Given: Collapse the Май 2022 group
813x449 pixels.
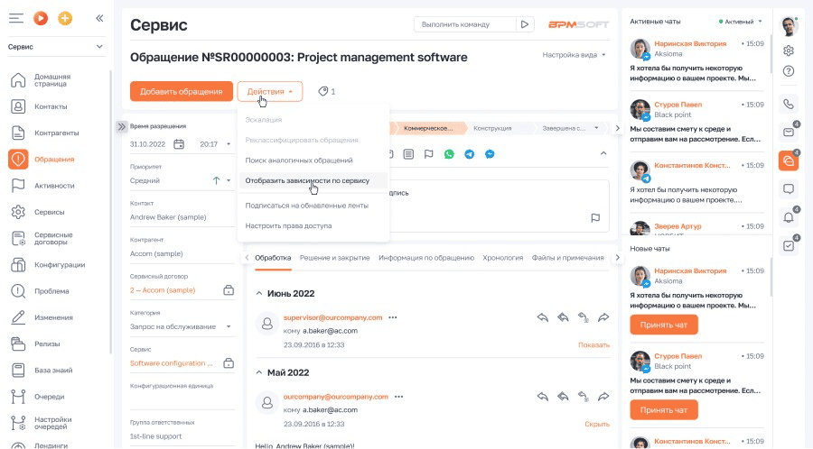Looking at the screenshot, I should 259,372.
